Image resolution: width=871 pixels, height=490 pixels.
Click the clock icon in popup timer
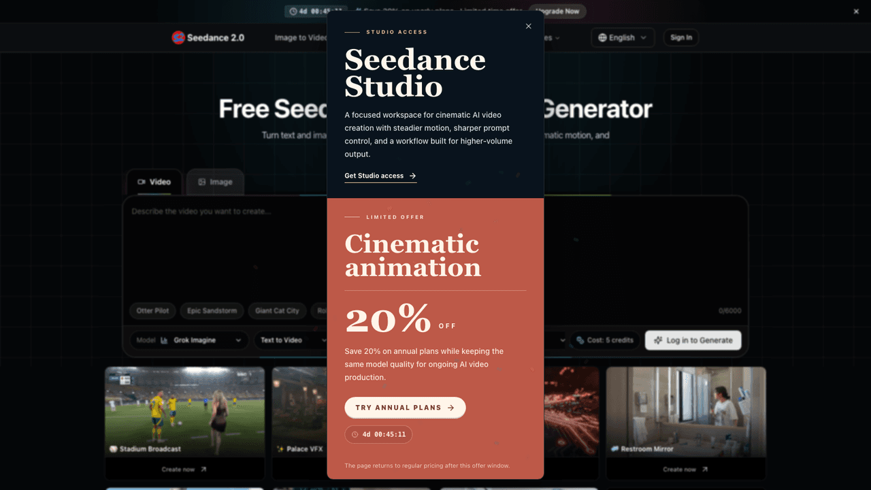(x=355, y=434)
